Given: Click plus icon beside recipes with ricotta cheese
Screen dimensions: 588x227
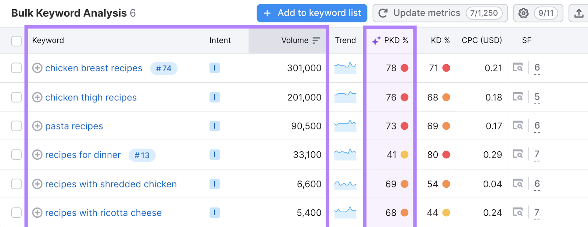Looking at the screenshot, I should tap(37, 213).
